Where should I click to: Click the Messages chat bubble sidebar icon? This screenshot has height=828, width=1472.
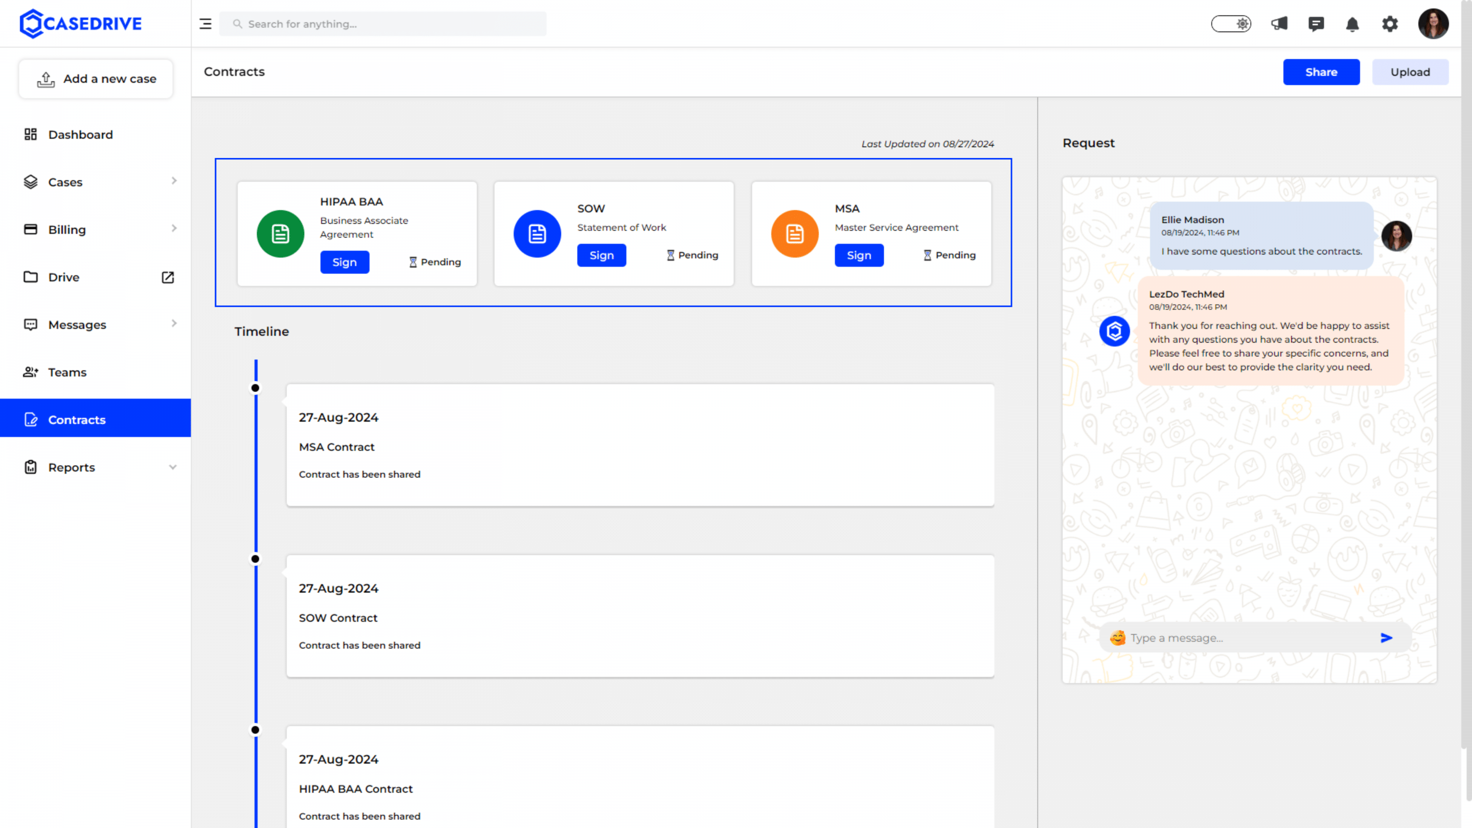coord(30,325)
